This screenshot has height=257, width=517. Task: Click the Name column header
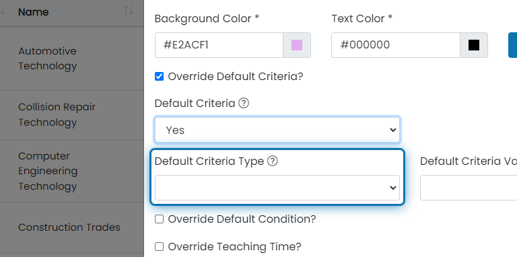[33, 12]
